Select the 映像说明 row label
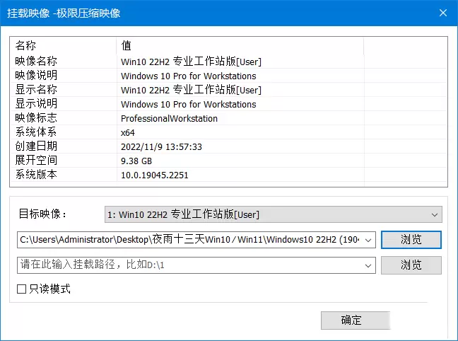Image resolution: width=458 pixels, height=341 pixels. [36, 76]
